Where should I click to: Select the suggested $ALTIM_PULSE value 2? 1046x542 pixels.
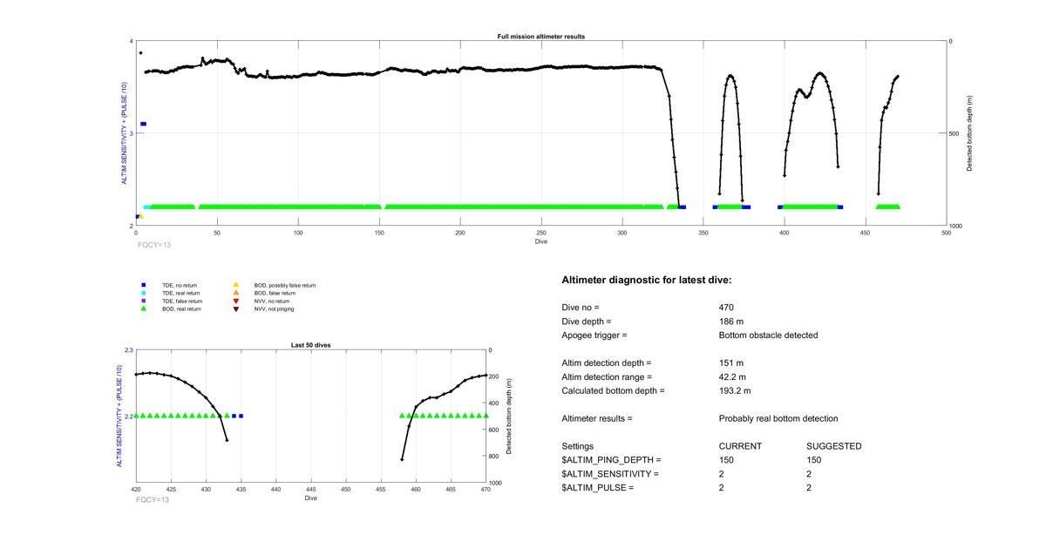tap(809, 488)
